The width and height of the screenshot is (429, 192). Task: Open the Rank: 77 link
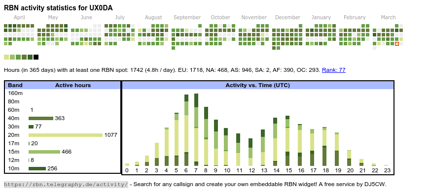click(x=333, y=70)
